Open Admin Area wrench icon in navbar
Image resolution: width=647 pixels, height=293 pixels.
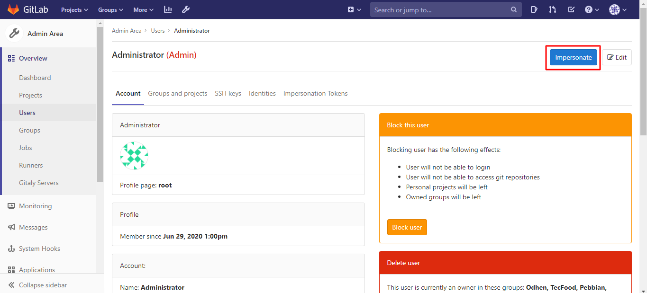[x=186, y=9]
